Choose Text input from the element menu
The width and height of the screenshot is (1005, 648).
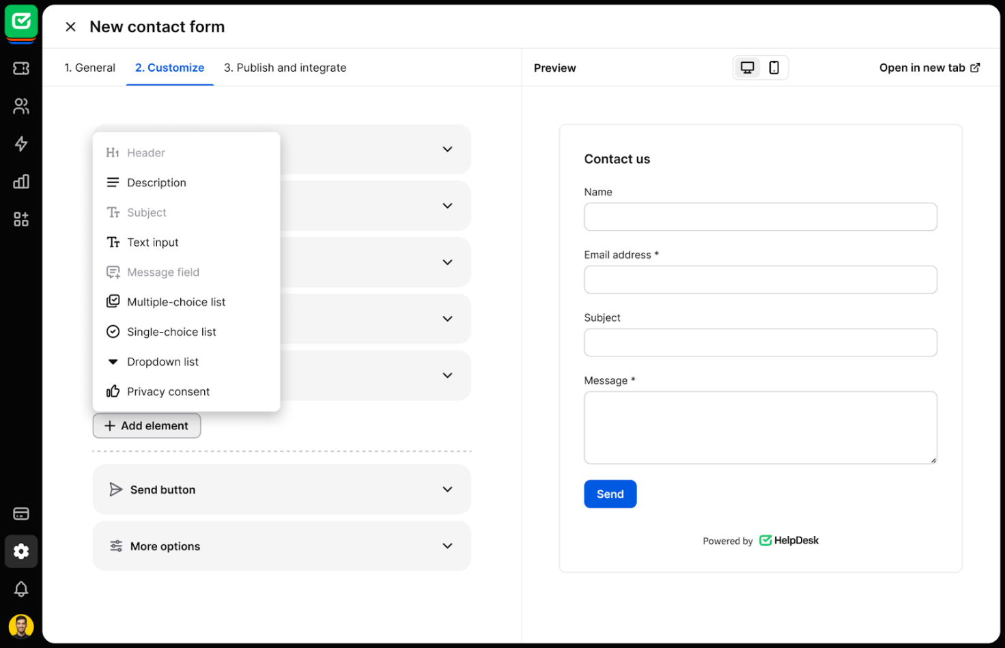[x=186, y=242]
